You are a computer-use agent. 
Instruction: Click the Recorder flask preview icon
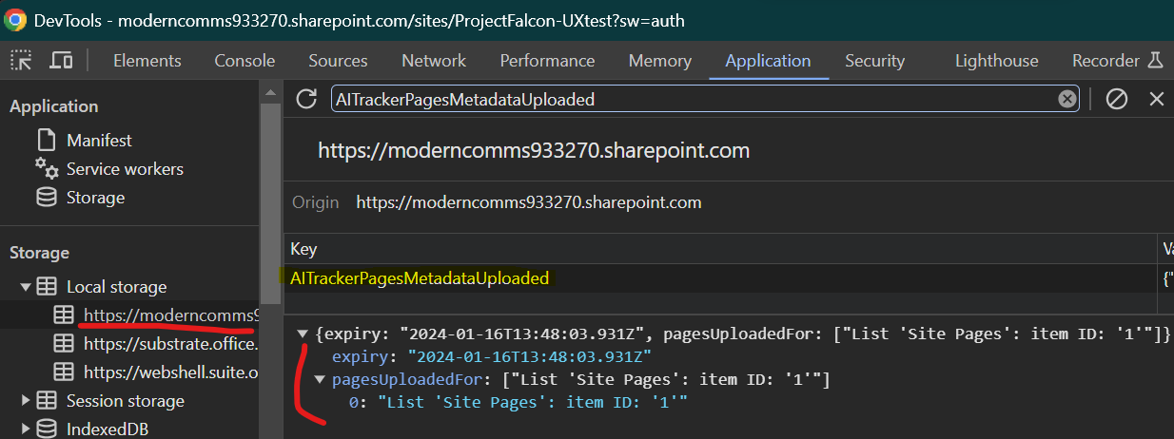pyautogui.click(x=1155, y=61)
